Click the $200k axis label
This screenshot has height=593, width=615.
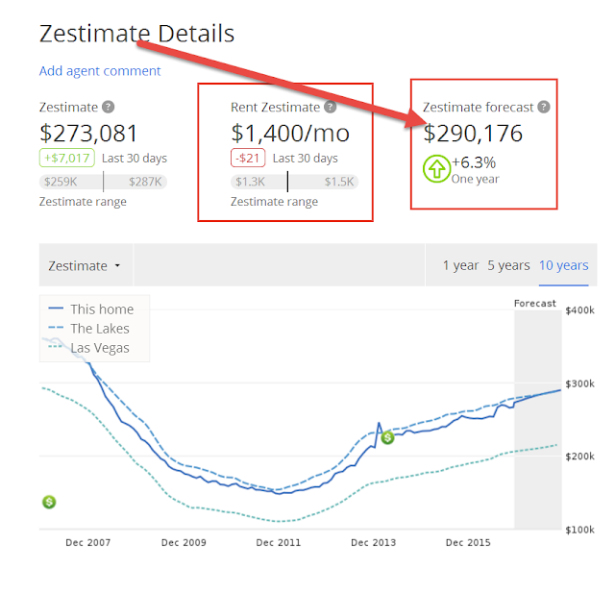[580, 457]
